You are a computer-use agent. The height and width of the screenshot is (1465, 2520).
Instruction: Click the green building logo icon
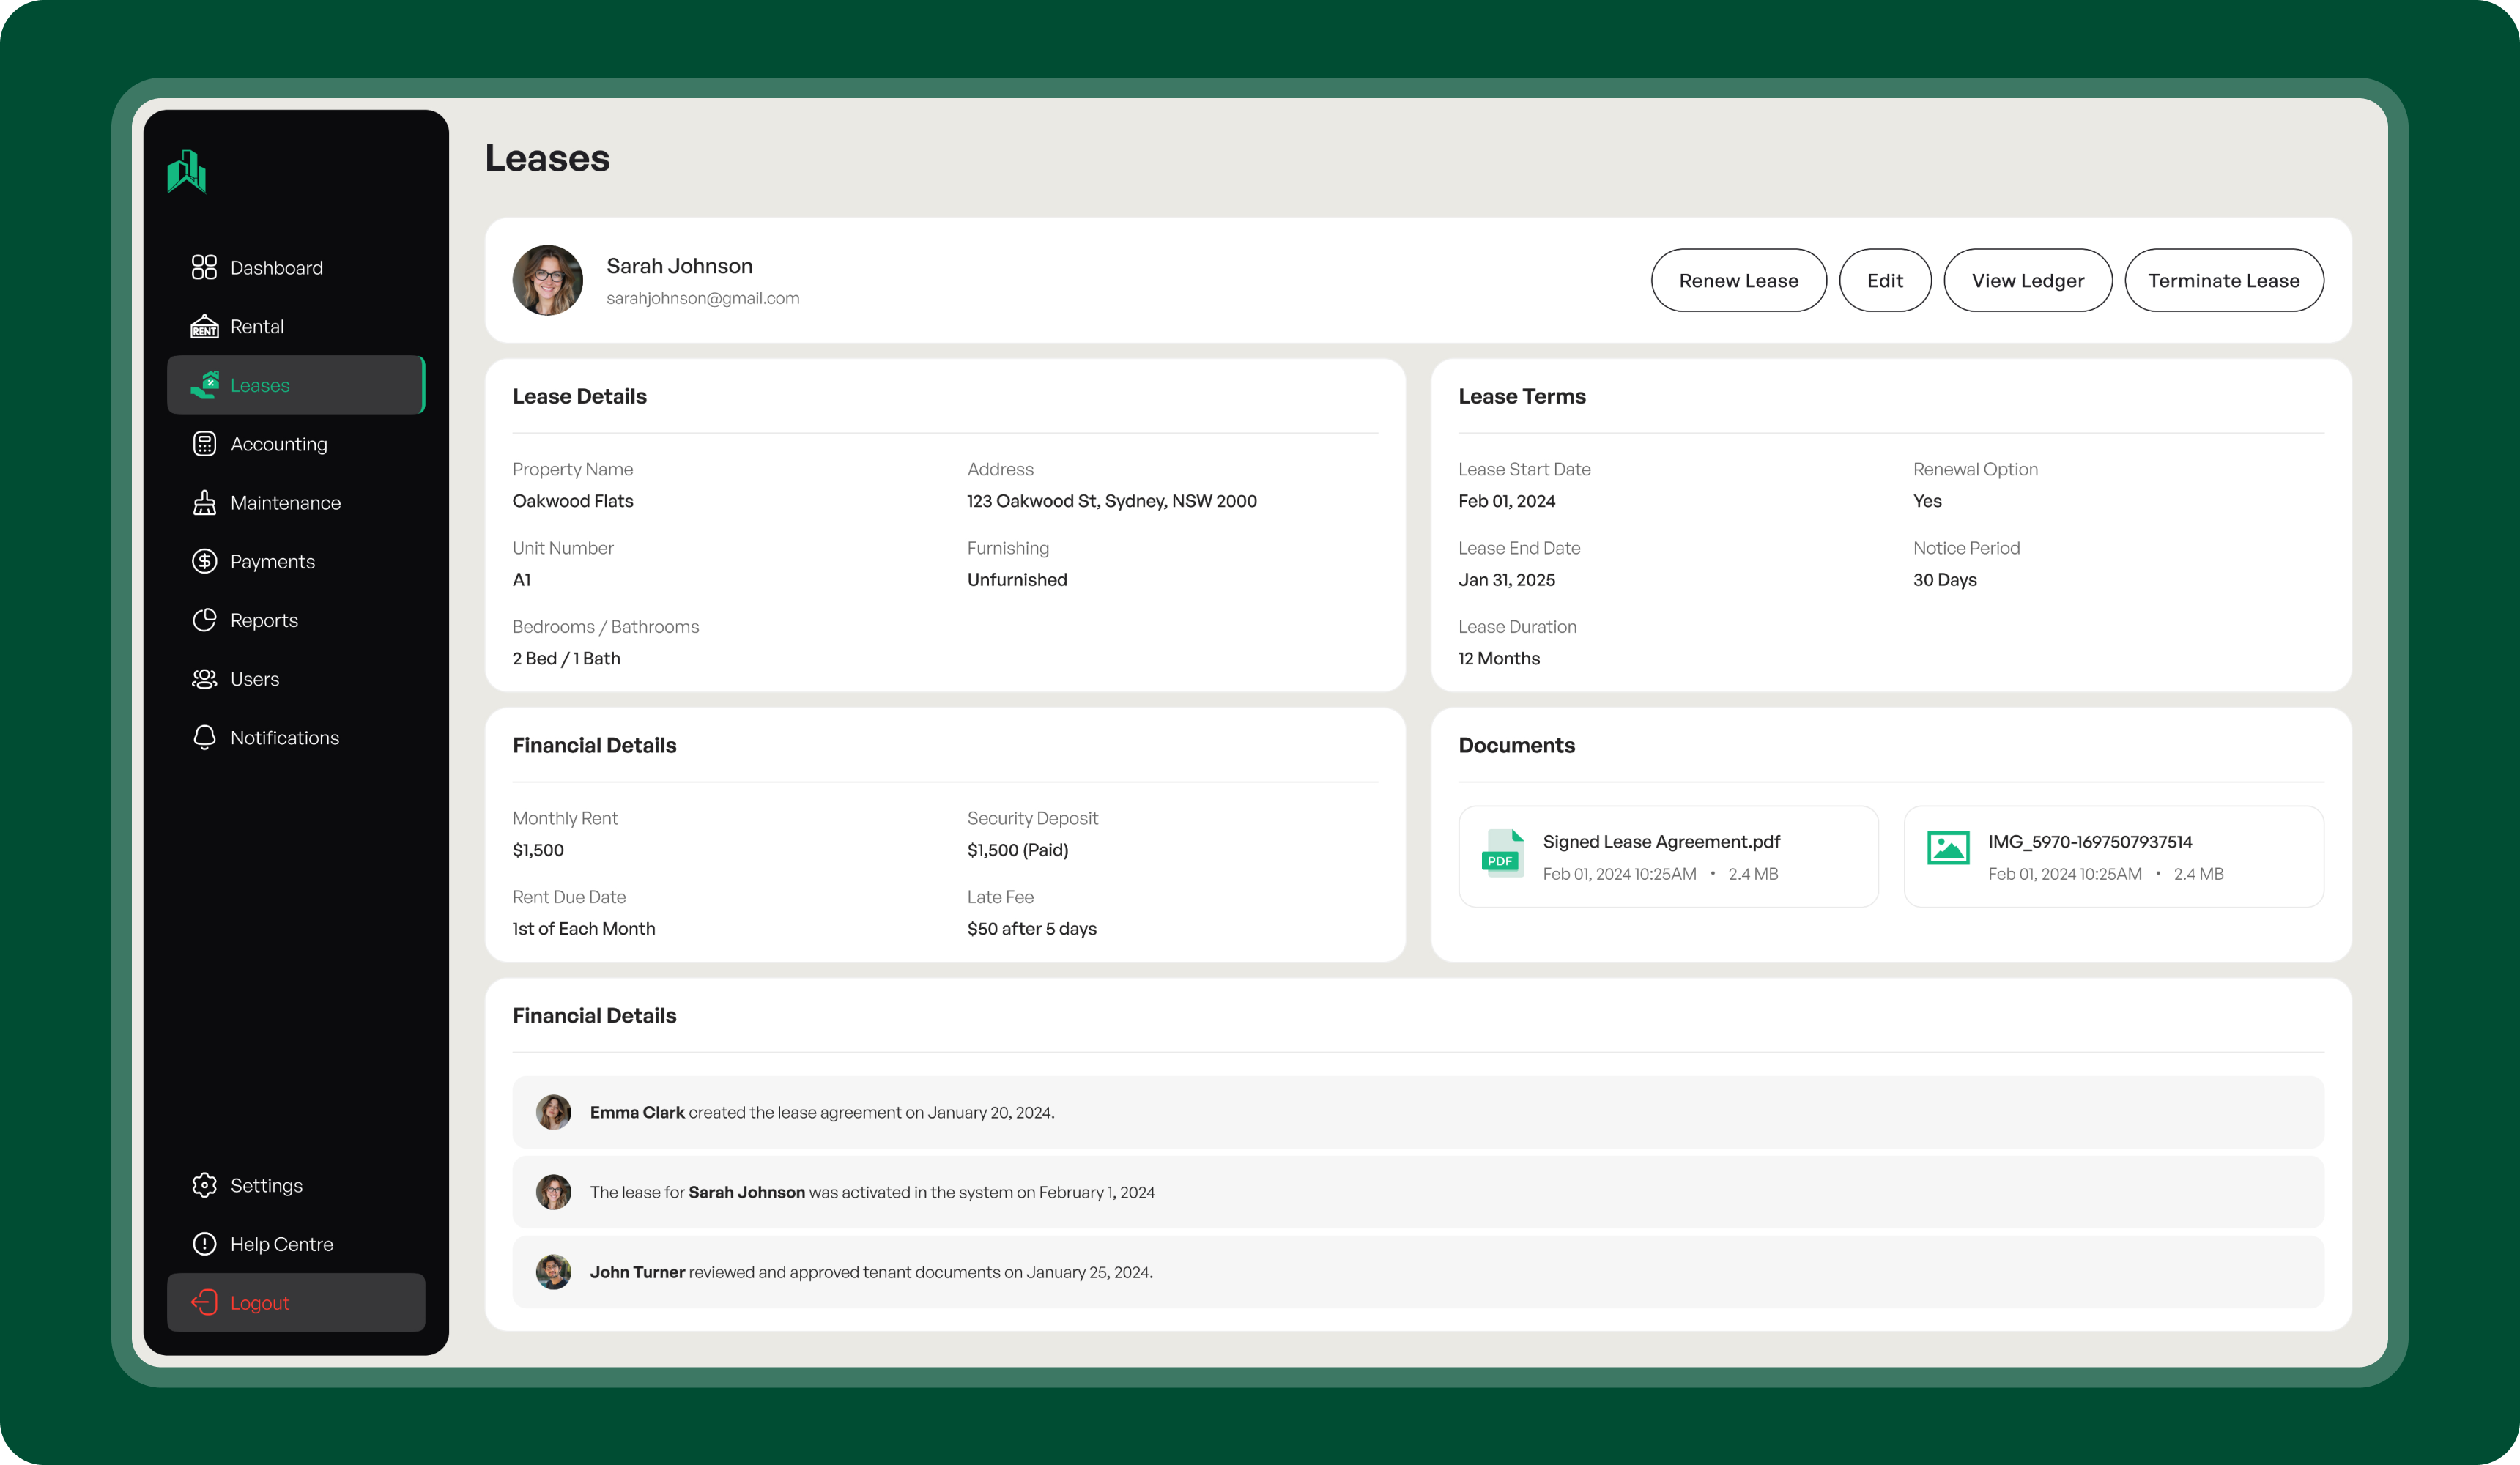(x=187, y=172)
